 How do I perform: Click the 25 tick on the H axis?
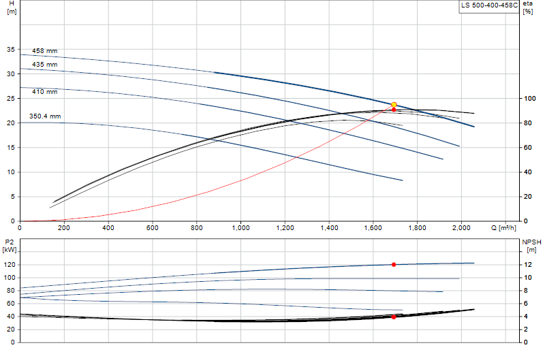pos(11,99)
